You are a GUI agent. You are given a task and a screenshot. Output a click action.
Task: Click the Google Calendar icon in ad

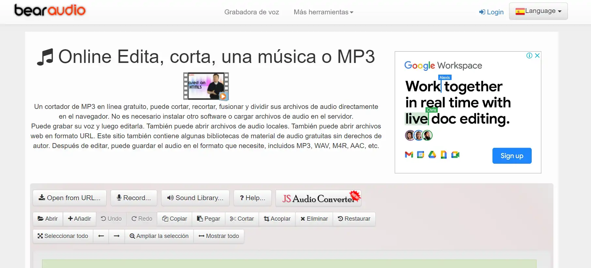420,155
